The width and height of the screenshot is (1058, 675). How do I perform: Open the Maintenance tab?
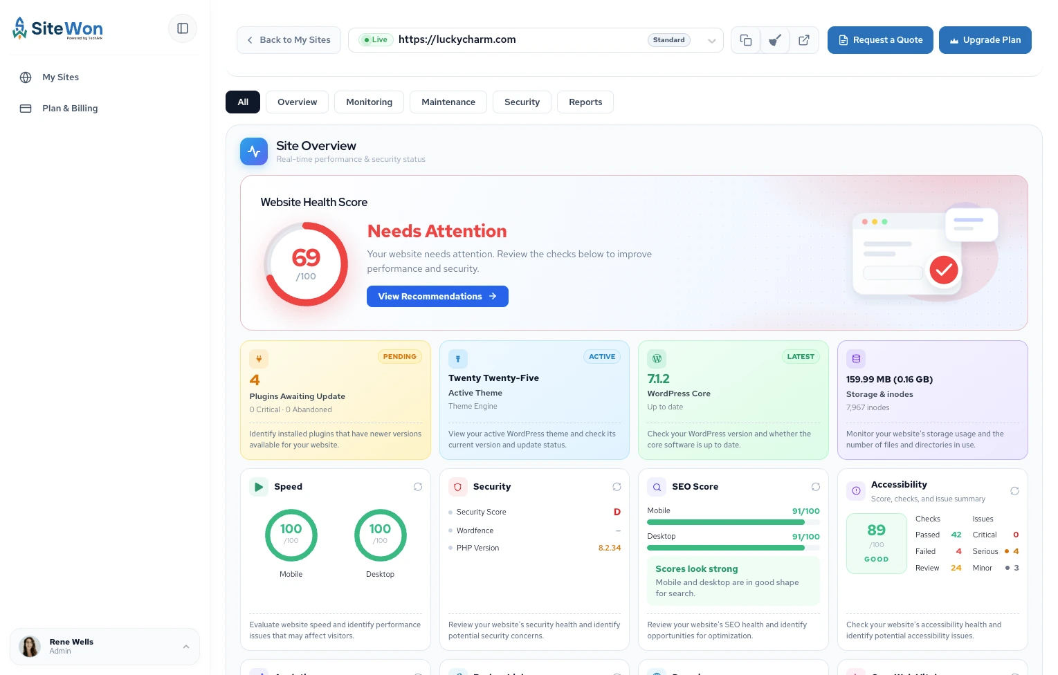(x=448, y=102)
